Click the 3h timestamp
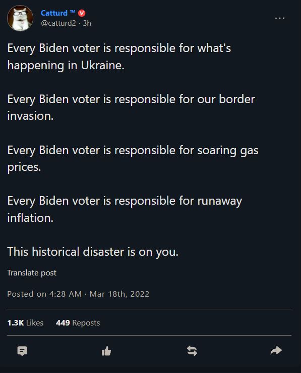The width and height of the screenshot is (301, 373). click(87, 23)
